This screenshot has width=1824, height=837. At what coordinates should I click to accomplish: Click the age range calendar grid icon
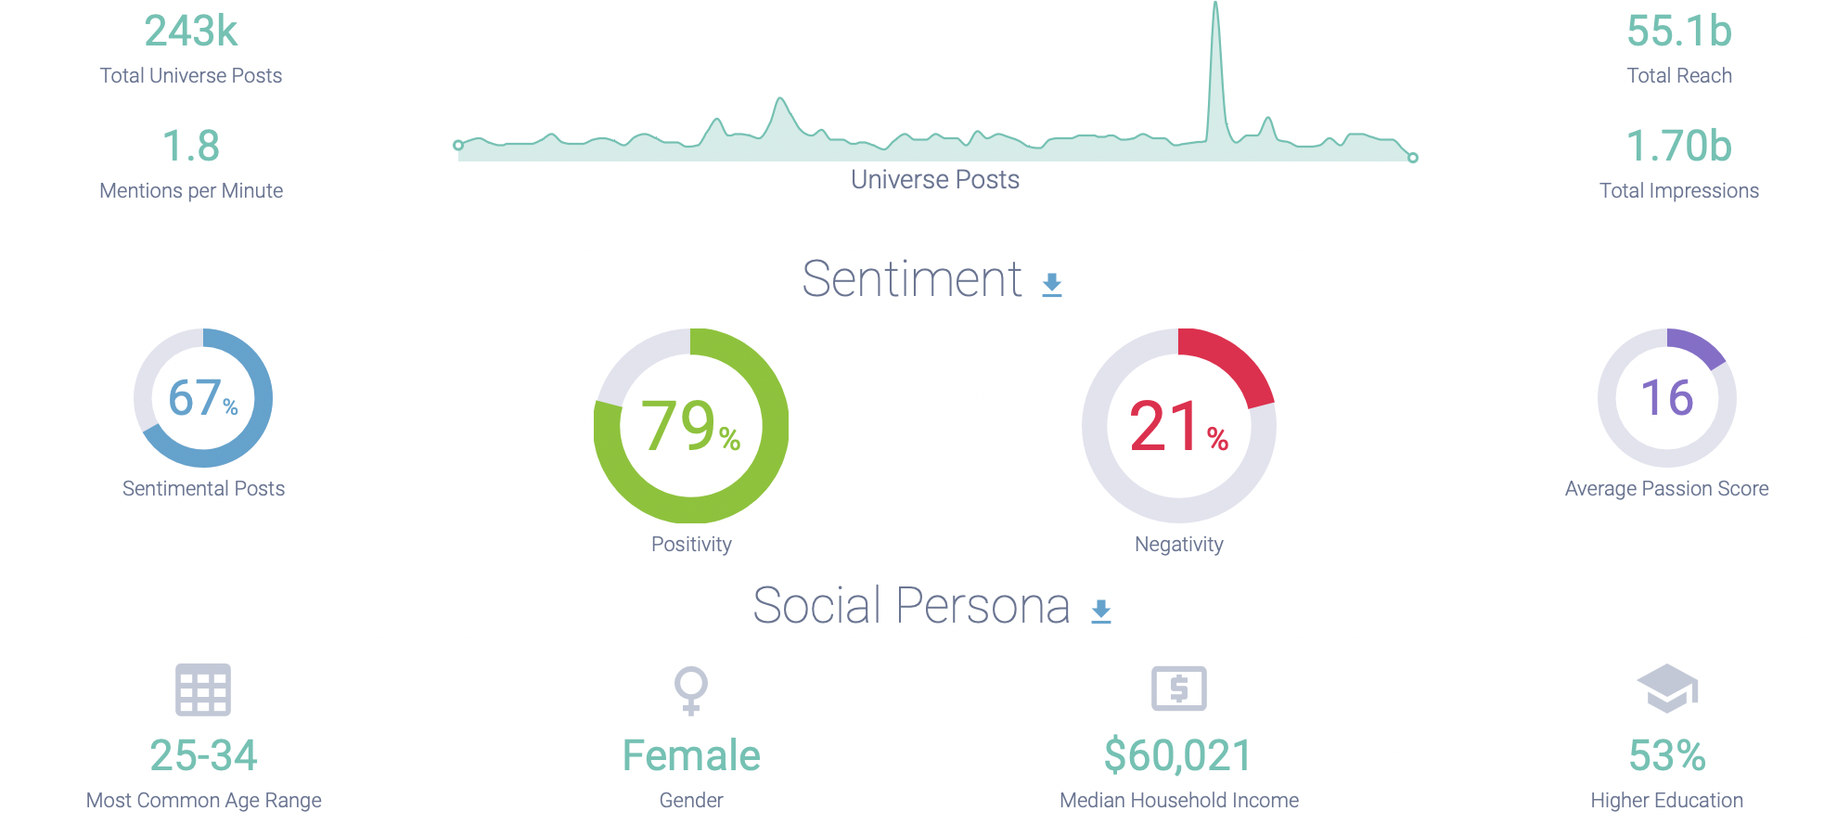203,689
